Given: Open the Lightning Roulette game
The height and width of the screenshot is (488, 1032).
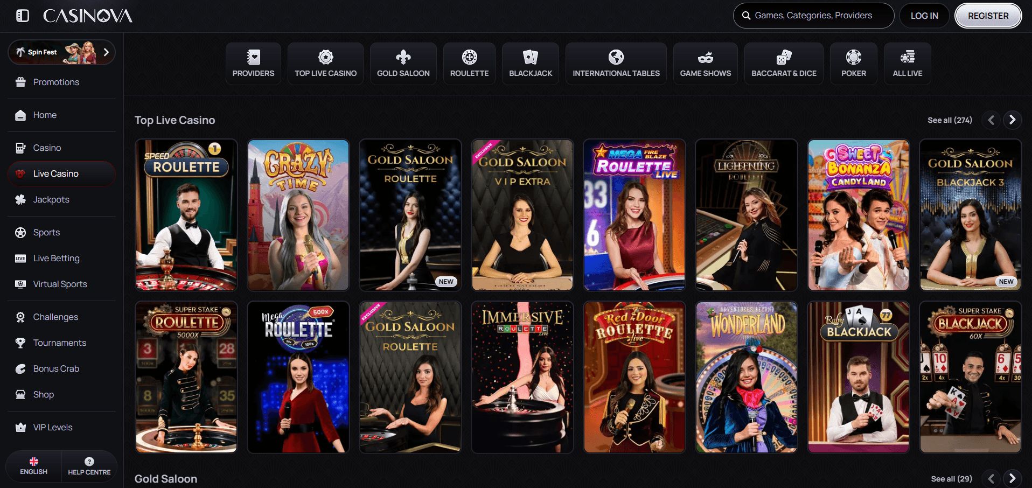Looking at the screenshot, I should click(747, 215).
